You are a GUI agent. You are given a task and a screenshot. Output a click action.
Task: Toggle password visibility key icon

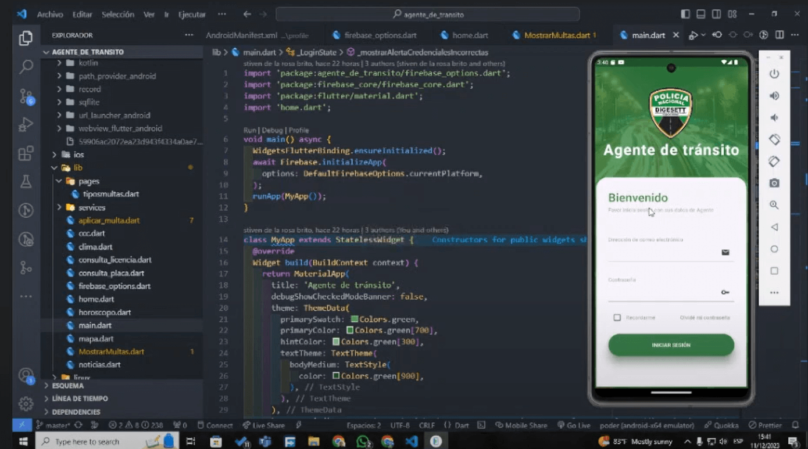pos(725,292)
